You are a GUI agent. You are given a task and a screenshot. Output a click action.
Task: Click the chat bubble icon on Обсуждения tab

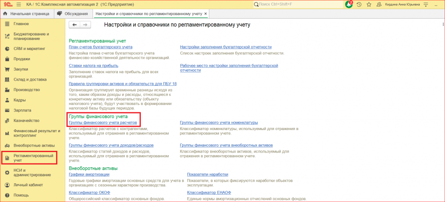(x=59, y=13)
